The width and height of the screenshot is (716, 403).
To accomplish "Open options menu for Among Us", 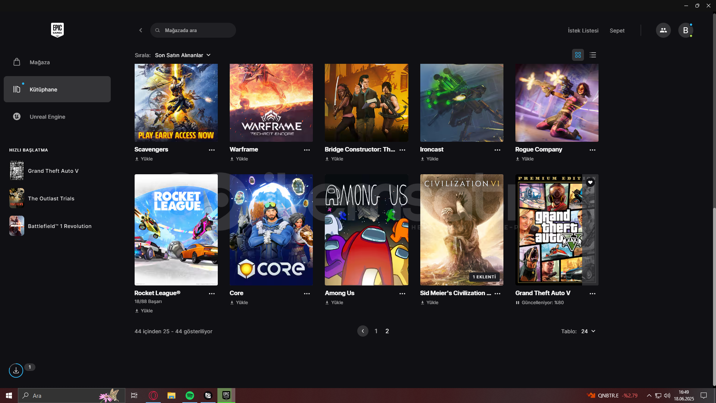I will [402, 293].
